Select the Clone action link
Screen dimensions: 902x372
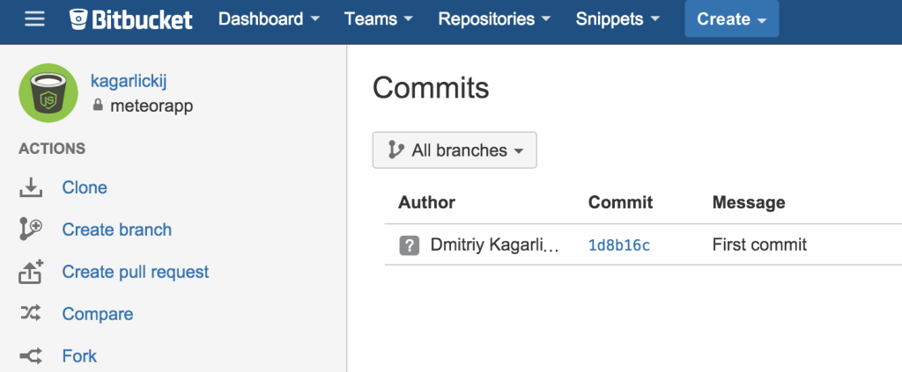tap(85, 187)
